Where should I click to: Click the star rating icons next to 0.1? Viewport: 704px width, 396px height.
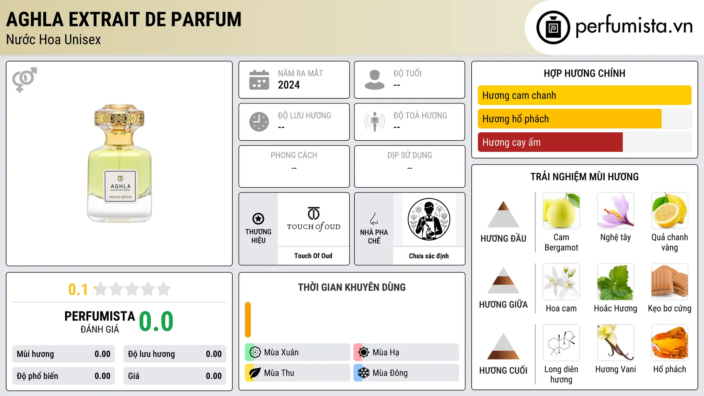132,289
